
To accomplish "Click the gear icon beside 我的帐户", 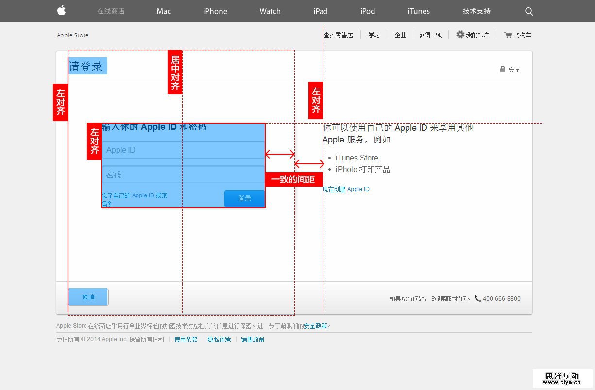I will coord(460,35).
